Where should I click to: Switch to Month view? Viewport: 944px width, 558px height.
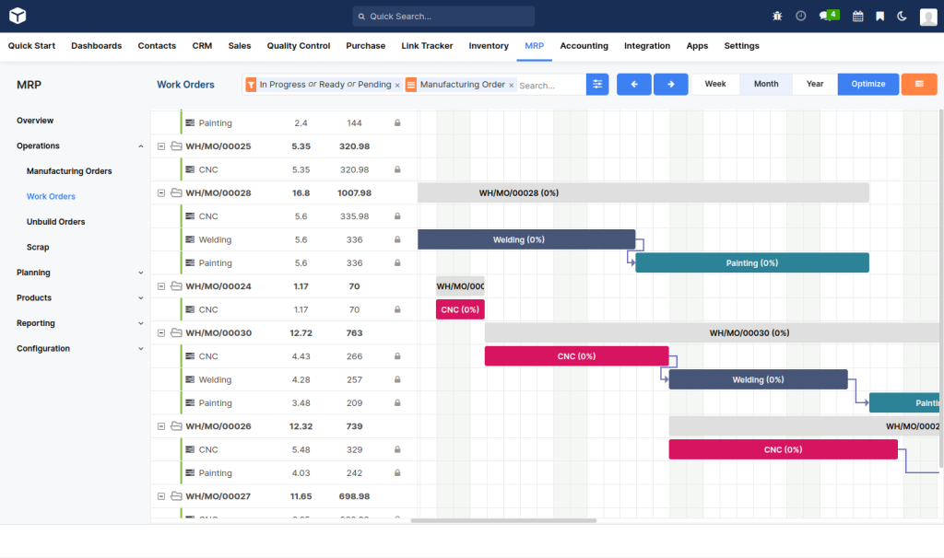point(766,84)
